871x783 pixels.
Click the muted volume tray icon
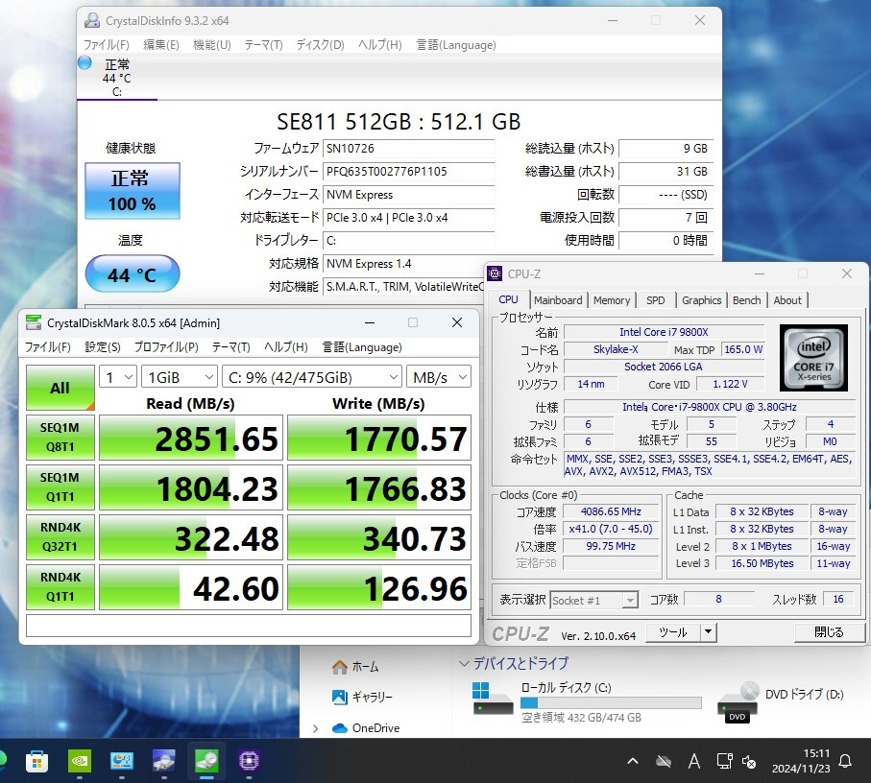point(749,761)
